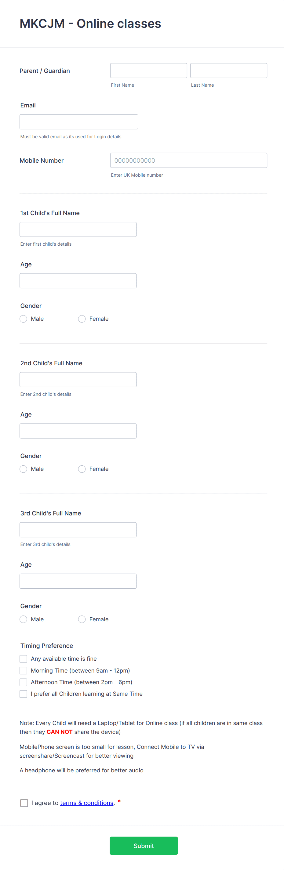Focus the Email input box
The image size is (284, 870).
(x=79, y=122)
